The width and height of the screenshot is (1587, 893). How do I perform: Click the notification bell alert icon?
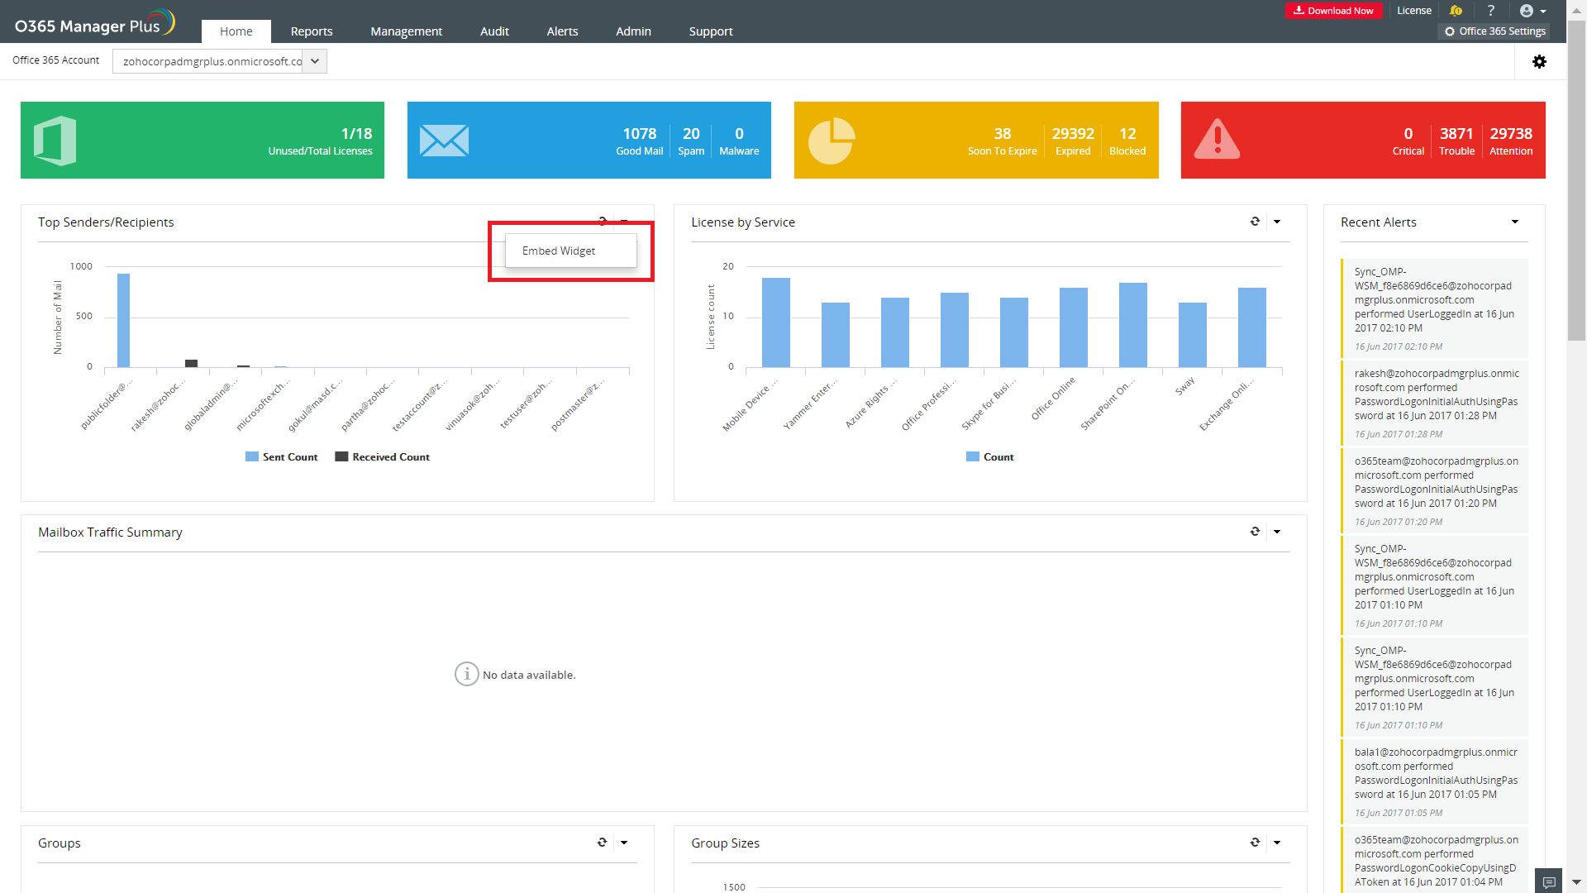pyautogui.click(x=1456, y=11)
